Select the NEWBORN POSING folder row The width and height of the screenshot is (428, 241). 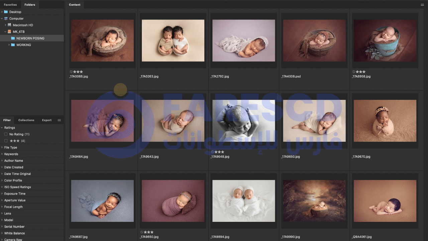(x=32, y=38)
